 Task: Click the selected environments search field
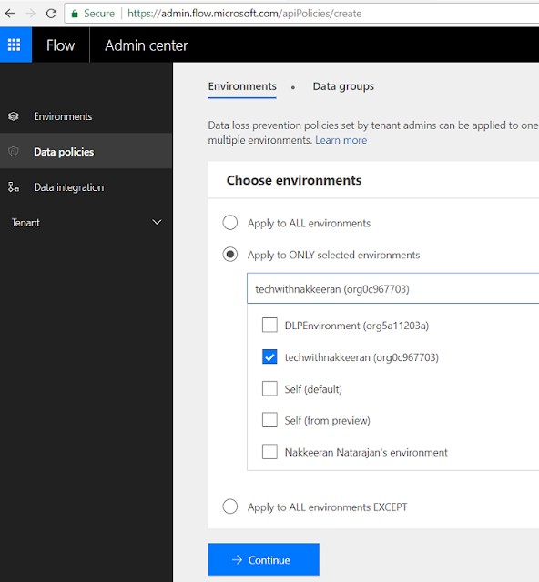393,288
